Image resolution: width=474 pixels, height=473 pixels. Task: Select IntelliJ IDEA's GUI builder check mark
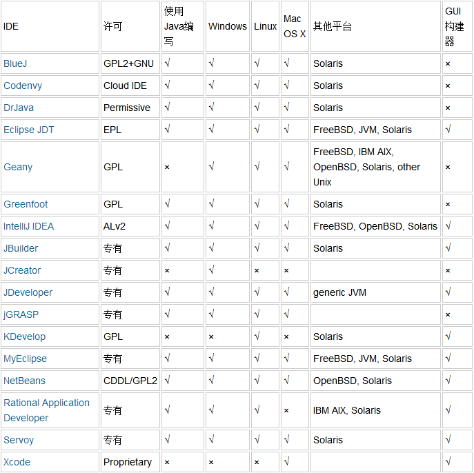click(x=448, y=225)
